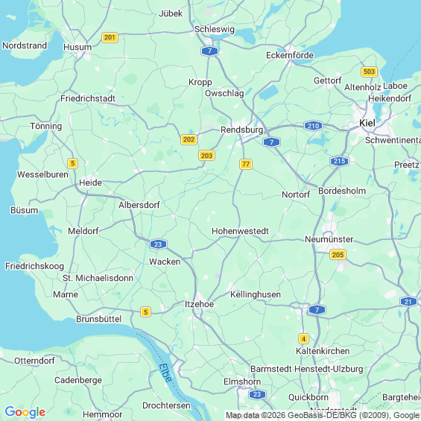Image resolution: width=421 pixels, height=421 pixels.
Task: Click the yellow 202 road shield
Action: 189,139
